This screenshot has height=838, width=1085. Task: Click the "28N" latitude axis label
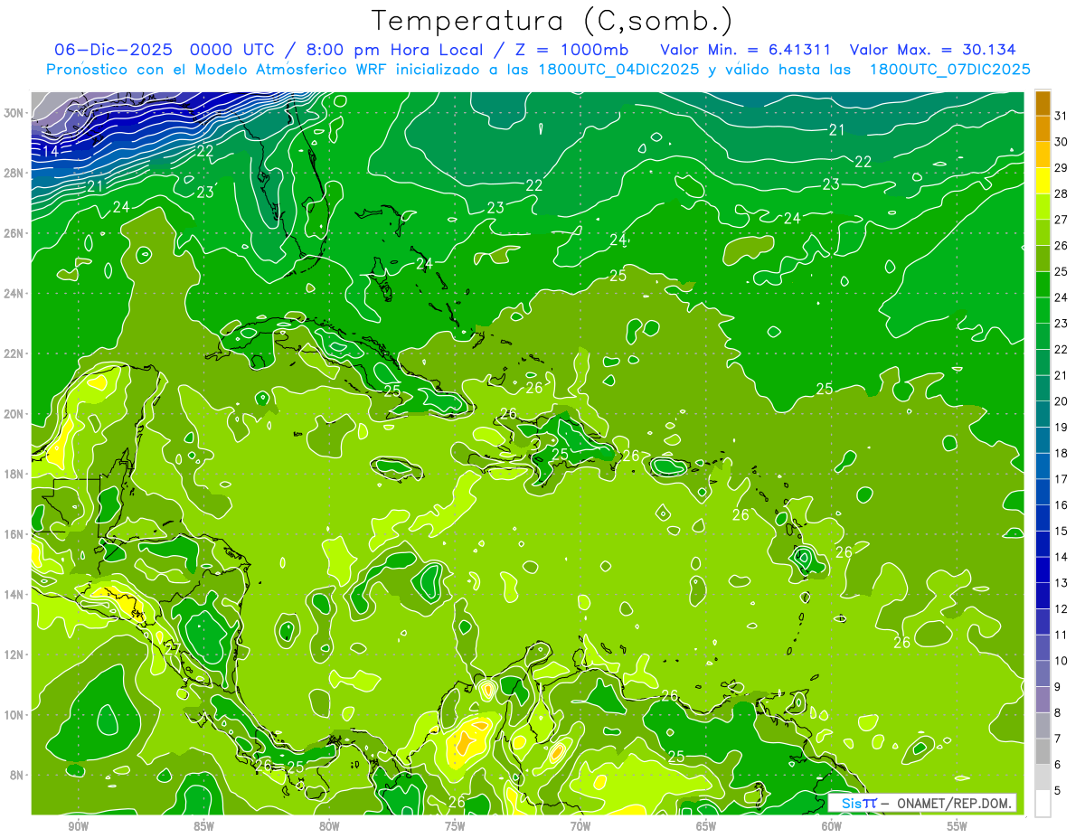click(15, 173)
